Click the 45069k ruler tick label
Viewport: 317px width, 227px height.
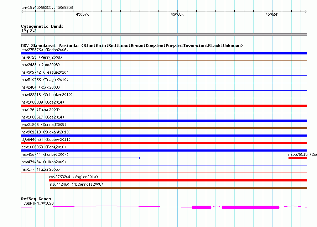click(272, 14)
